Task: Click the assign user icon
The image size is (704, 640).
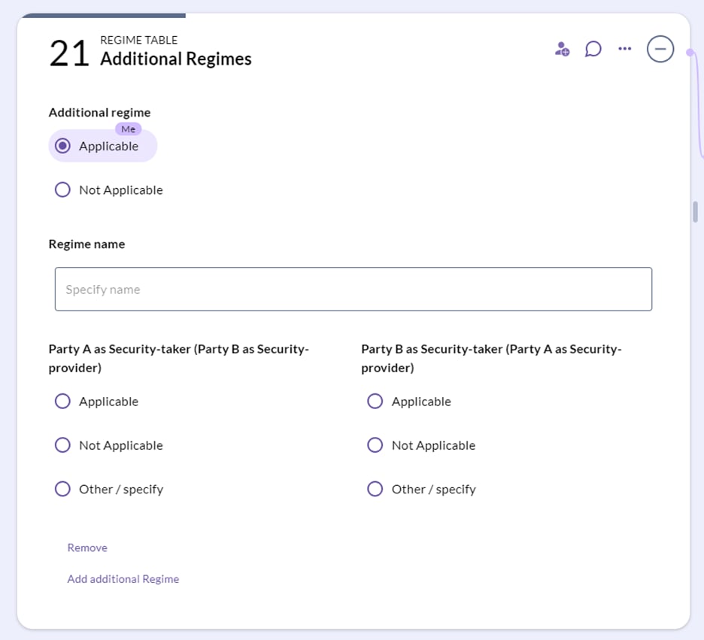Action: pos(562,49)
